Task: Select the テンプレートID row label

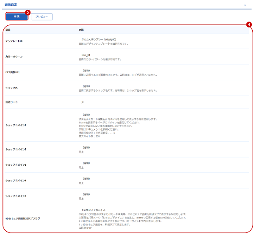Action: pyautogui.click(x=14, y=41)
